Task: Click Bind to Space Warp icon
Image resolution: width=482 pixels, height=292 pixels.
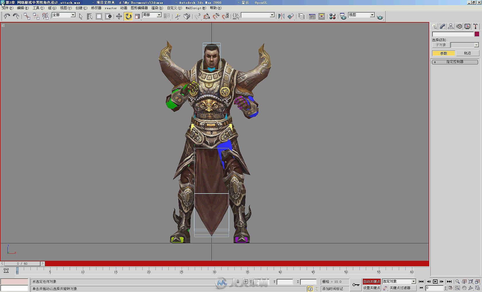Action: (45, 16)
